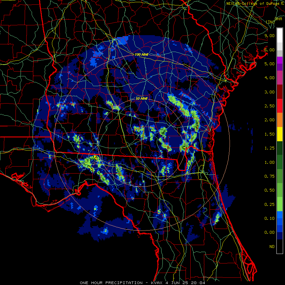
Task: Click the [IN] units label above legend
Action: tap(270, 22)
